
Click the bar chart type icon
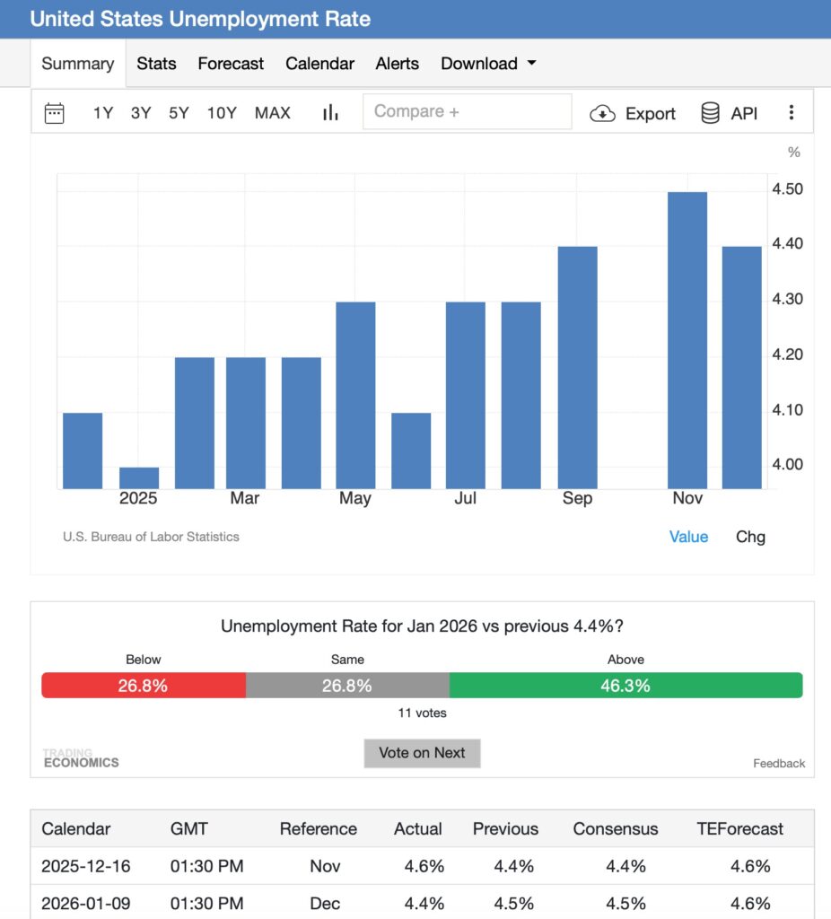click(x=330, y=113)
